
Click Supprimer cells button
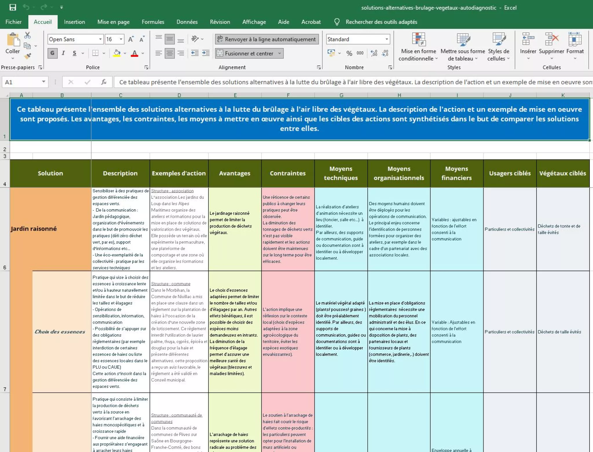coord(551,43)
